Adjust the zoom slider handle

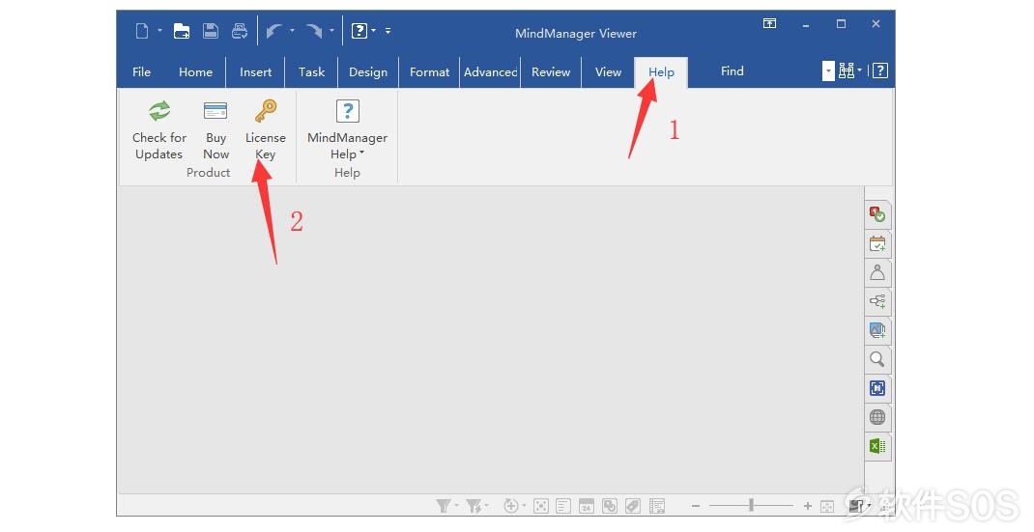click(x=751, y=506)
